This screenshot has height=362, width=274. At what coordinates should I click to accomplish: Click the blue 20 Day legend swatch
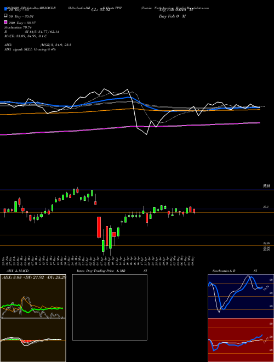coord(5,9)
